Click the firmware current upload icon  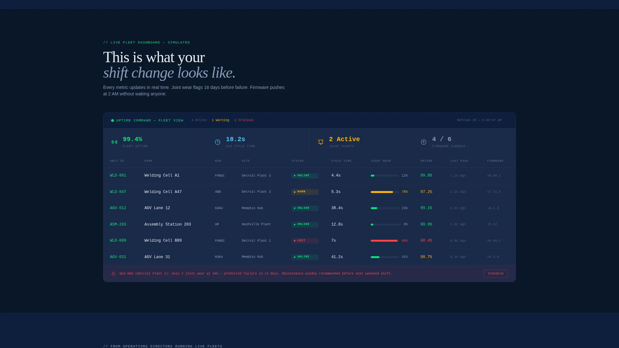tap(424, 142)
